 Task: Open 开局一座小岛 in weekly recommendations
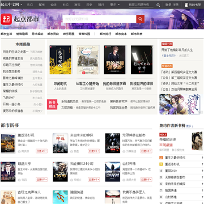(11, 104)
